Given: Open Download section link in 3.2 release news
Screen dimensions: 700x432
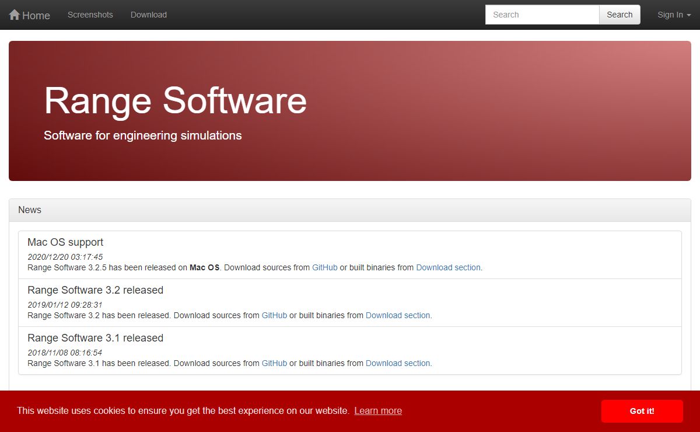Looking at the screenshot, I should 398,315.
